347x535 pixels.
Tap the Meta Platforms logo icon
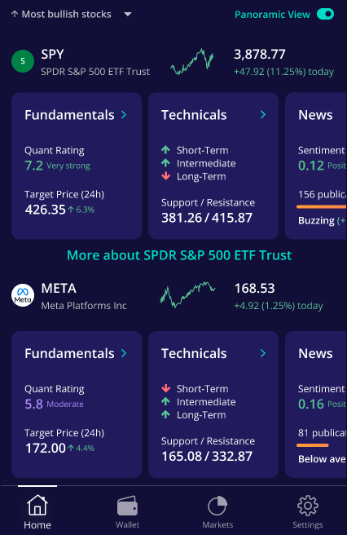(x=23, y=295)
